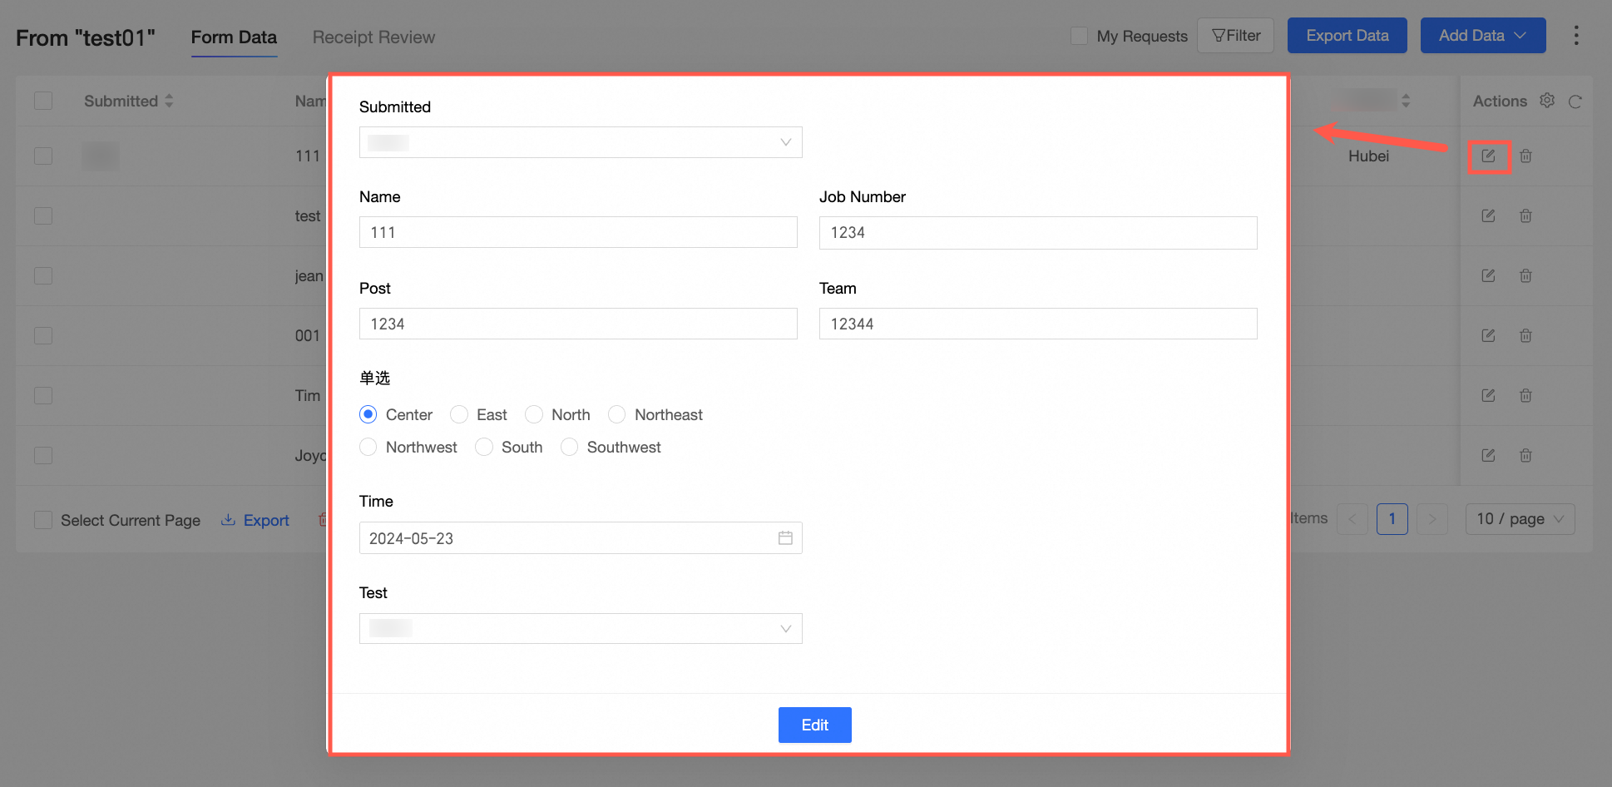
Task: Go to the next page in pagination
Action: pyautogui.click(x=1432, y=519)
